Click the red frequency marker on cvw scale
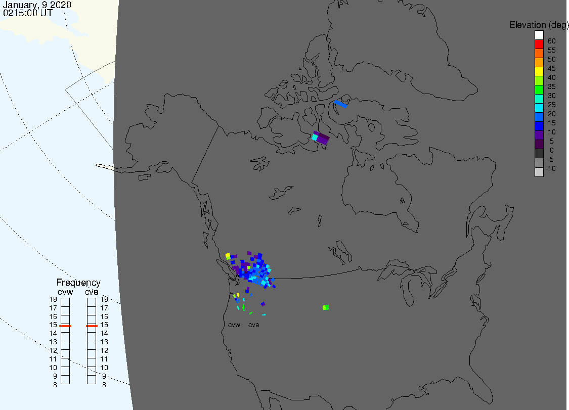Viewport: 569px width, 410px height. click(65, 326)
